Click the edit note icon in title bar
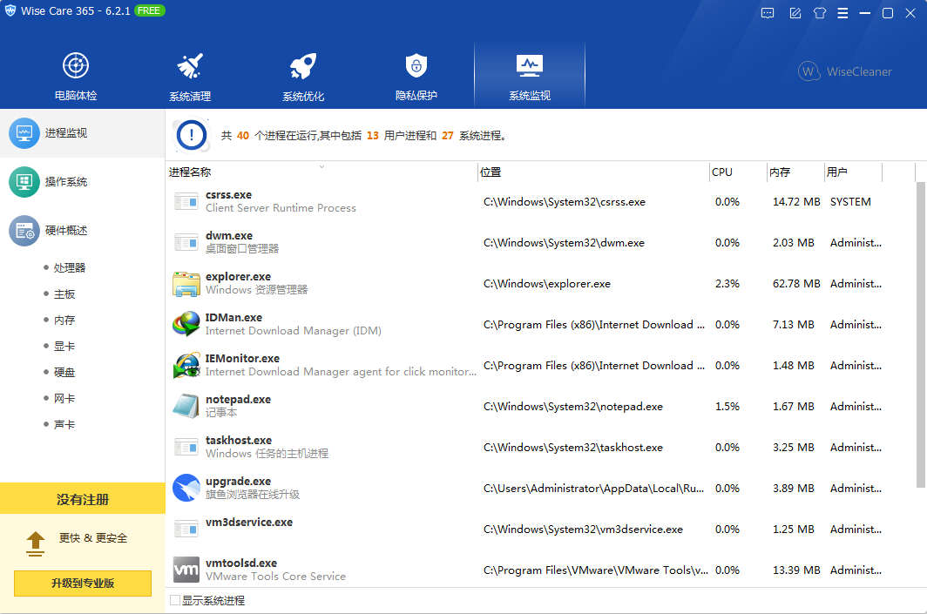 coord(795,13)
